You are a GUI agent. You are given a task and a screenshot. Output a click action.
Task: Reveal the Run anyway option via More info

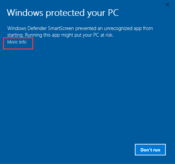tap(17, 42)
